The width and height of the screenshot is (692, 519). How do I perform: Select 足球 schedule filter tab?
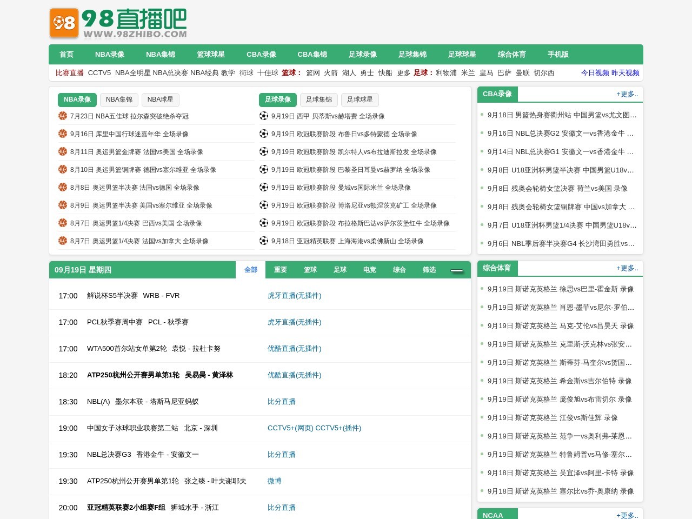(x=340, y=270)
